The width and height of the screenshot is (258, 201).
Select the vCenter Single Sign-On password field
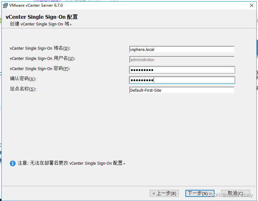182,69
